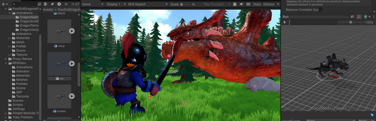Toggle the pivot axes icon in preview
The height and width of the screenshot is (121, 376).
[359, 17]
